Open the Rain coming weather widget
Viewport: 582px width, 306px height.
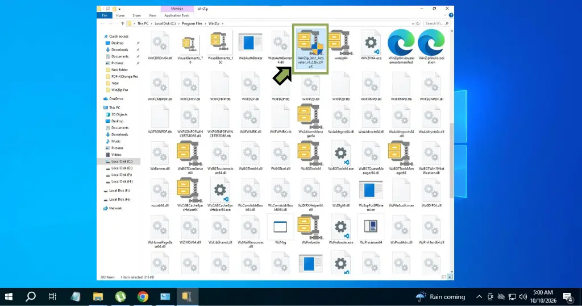click(440, 297)
